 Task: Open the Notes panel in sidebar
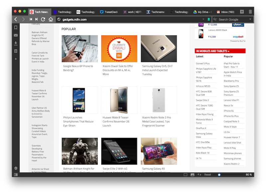tap(16, 51)
